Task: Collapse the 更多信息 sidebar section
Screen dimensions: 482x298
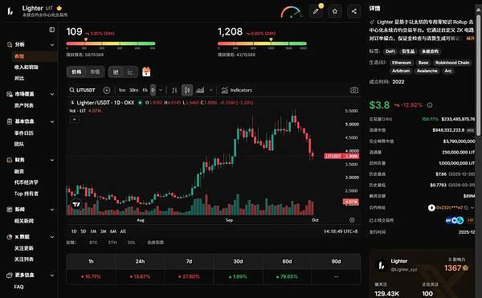Action: (52, 276)
